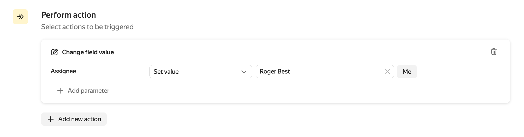Click the plus icon in Add new action
This screenshot has height=137, width=524.
tap(51, 119)
